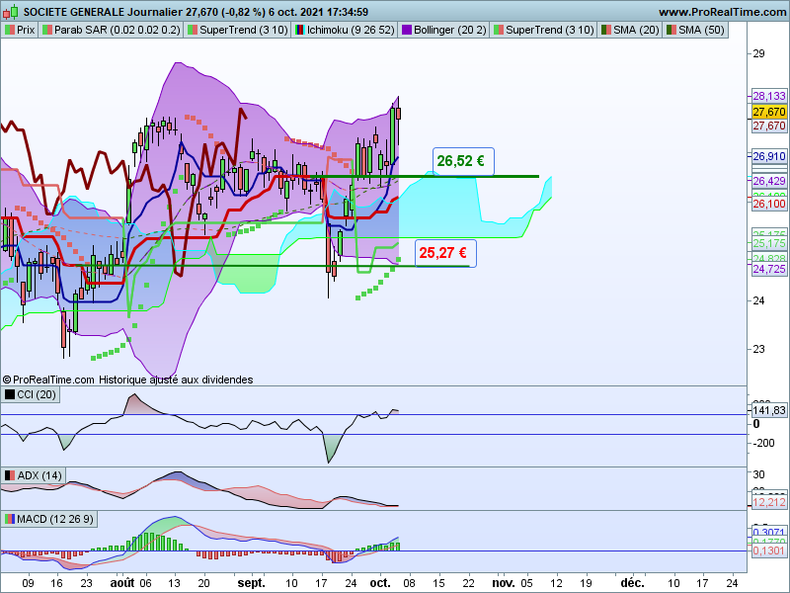Click the sept. month marker on time axis
Image resolution: width=790 pixels, height=593 pixels.
(251, 583)
